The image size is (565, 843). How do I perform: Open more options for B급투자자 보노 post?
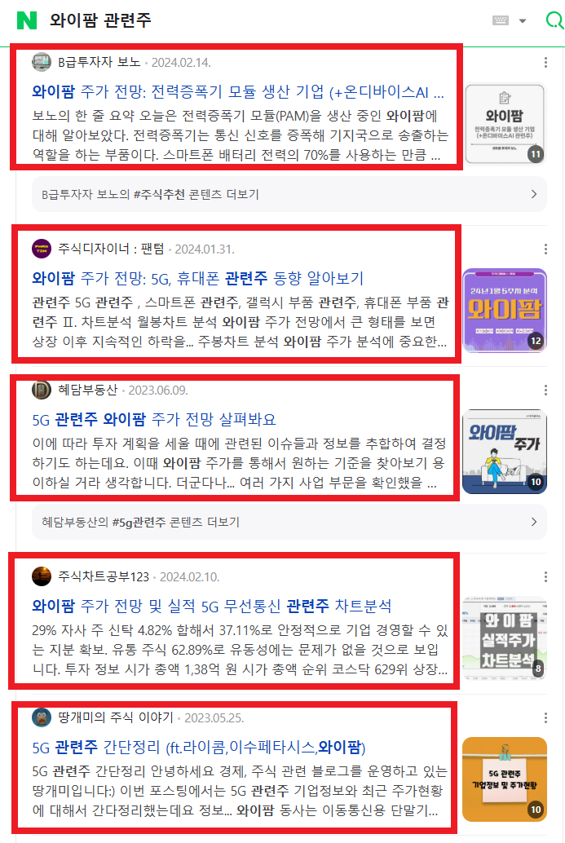(x=545, y=62)
